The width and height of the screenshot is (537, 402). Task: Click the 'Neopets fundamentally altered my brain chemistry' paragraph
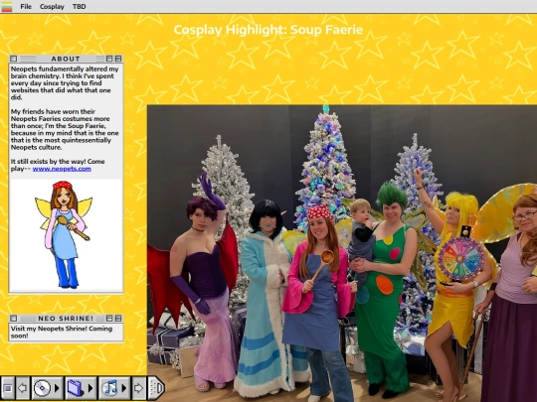click(65, 83)
